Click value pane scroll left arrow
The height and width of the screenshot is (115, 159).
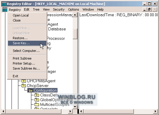81,111
